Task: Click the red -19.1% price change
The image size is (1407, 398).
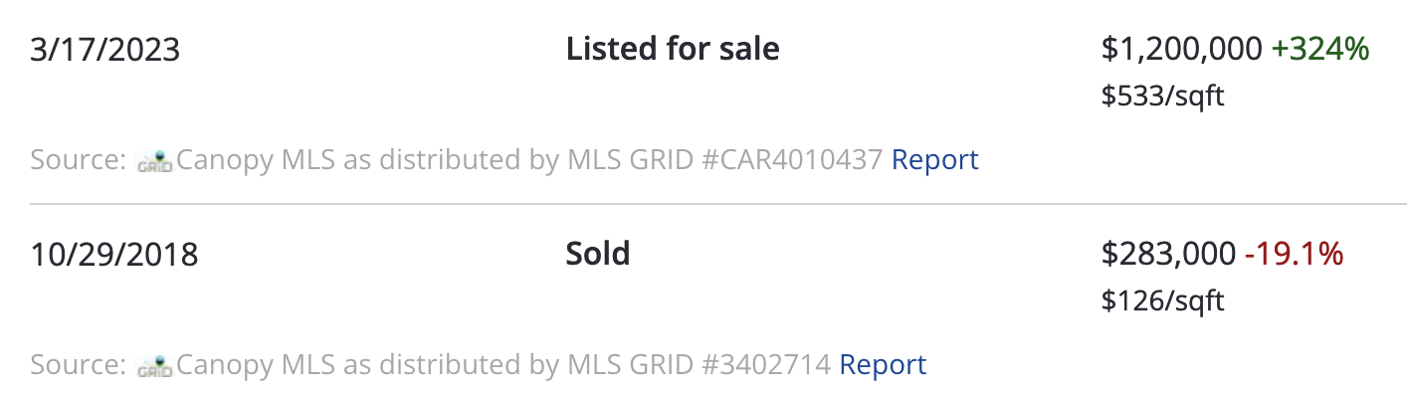Action: pos(1294,254)
